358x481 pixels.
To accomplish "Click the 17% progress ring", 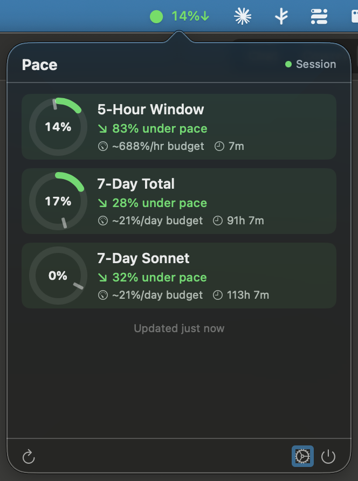I will [57, 201].
